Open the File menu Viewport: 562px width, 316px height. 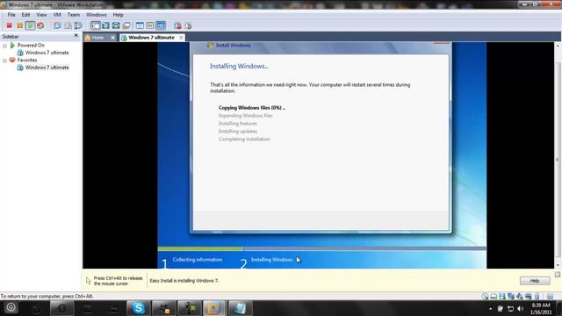(11, 15)
